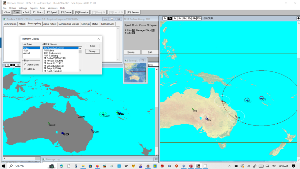Close the Message Log window

point(156,159)
